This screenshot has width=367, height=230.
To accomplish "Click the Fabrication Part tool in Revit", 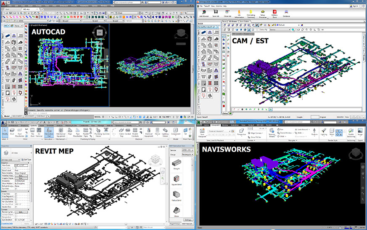I will (x=49, y=132).
